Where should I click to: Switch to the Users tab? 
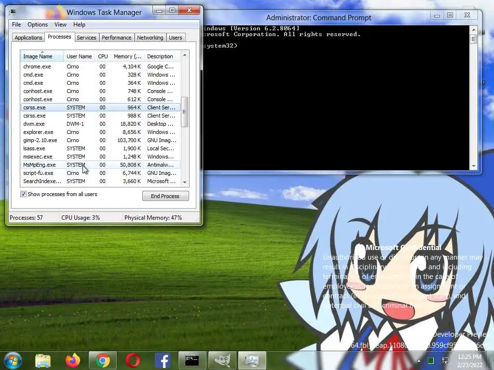pyautogui.click(x=176, y=38)
